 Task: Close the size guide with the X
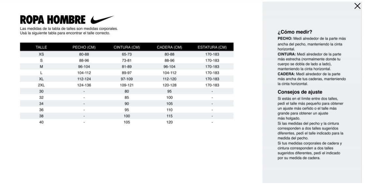tap(357, 6)
